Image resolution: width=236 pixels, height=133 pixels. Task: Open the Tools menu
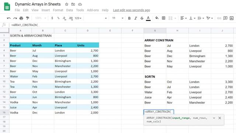tap(80, 10)
